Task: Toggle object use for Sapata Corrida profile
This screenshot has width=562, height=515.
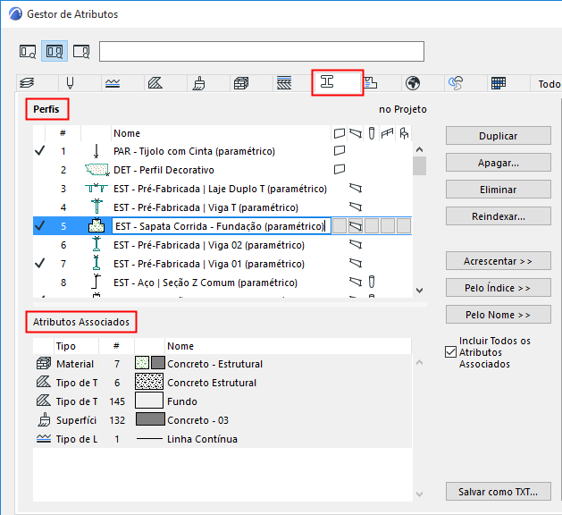Action: 404,226
